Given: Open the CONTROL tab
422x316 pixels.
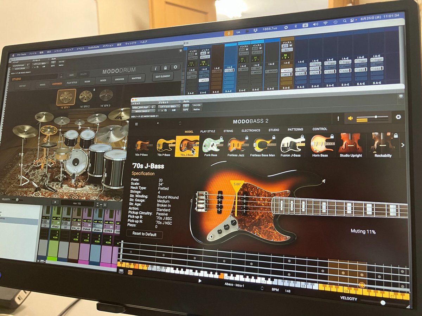Looking at the screenshot, I should (x=320, y=129).
